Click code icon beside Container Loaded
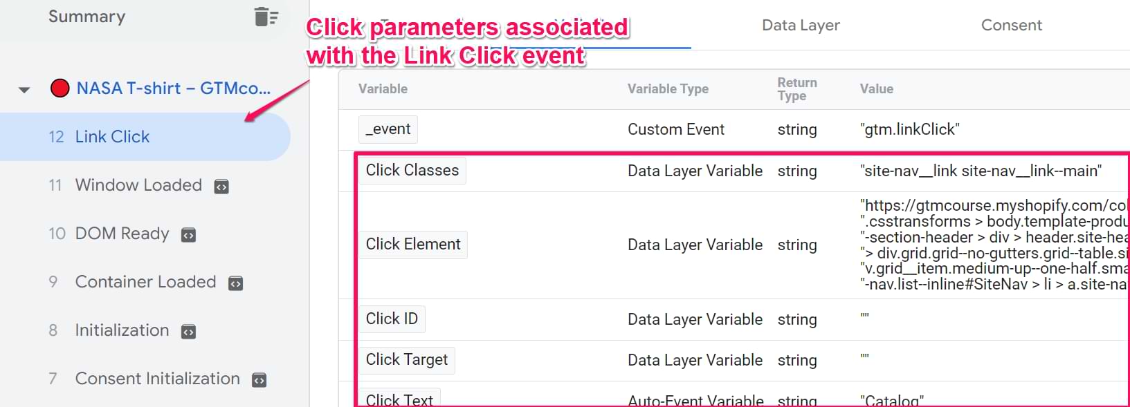Viewport: 1130px width, 407px height. tap(236, 283)
